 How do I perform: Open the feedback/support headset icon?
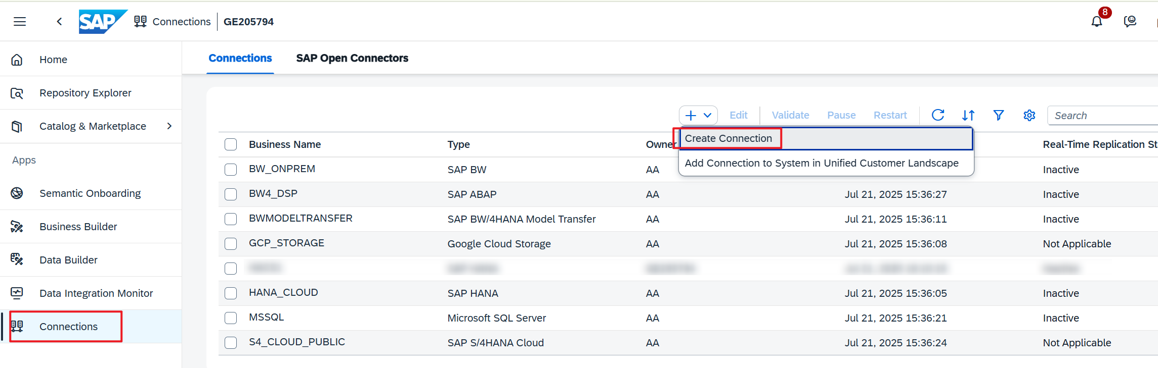tap(1130, 21)
